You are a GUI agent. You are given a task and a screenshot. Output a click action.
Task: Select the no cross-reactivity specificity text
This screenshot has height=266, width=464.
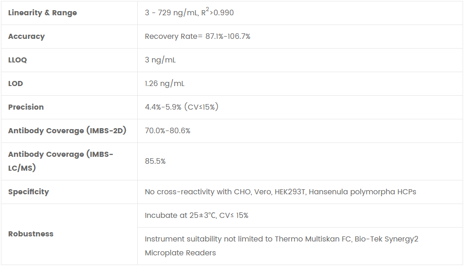point(280,192)
